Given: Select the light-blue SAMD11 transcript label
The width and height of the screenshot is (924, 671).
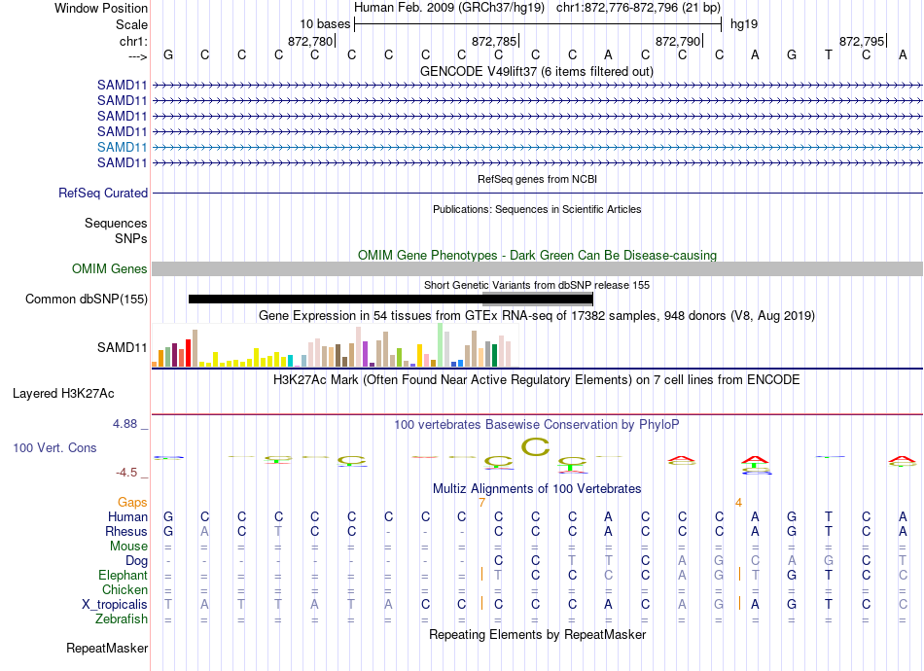Looking at the screenshot, I should tap(122, 147).
